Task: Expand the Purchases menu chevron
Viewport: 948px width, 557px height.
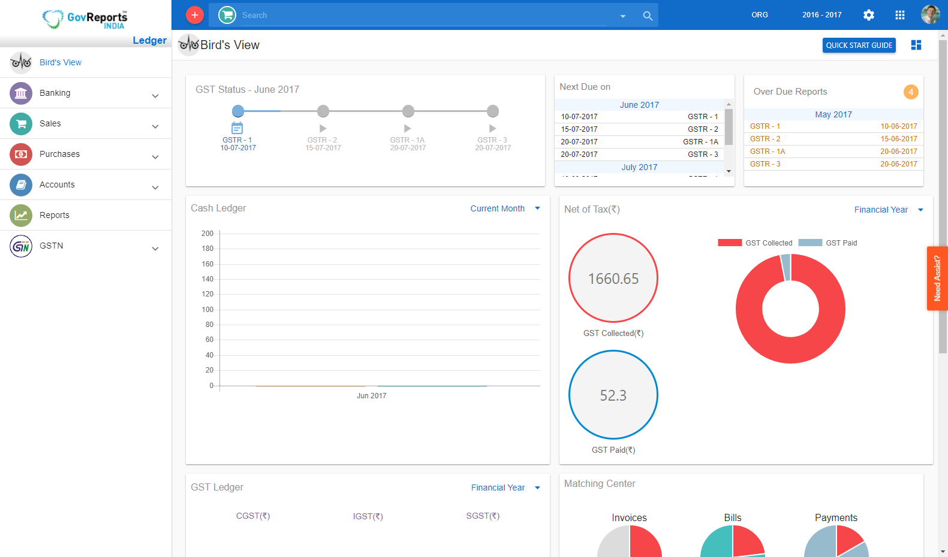Action: point(155,157)
